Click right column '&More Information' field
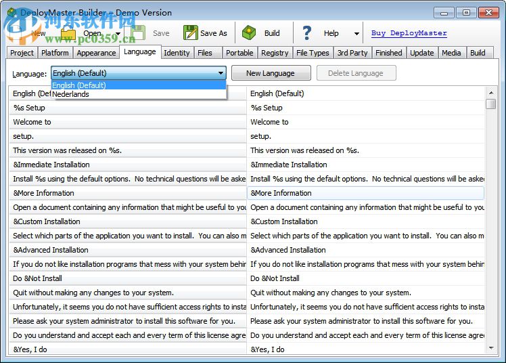506x363 pixels. click(x=365, y=193)
